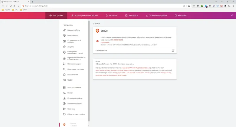The width and height of the screenshot is (236, 127).
Task: Open external link icon beside Справка Brave
Action: pos(173,50)
